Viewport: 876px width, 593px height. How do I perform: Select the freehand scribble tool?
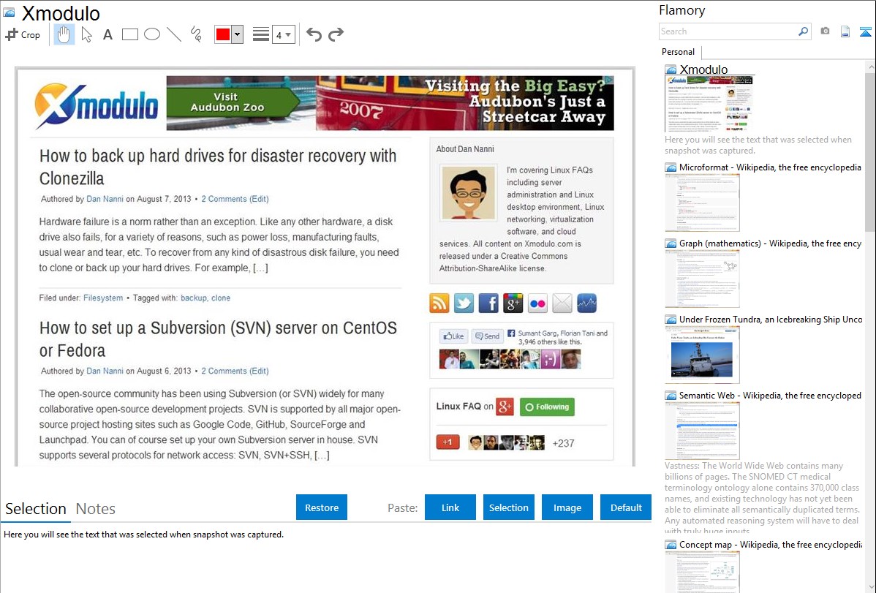[196, 34]
